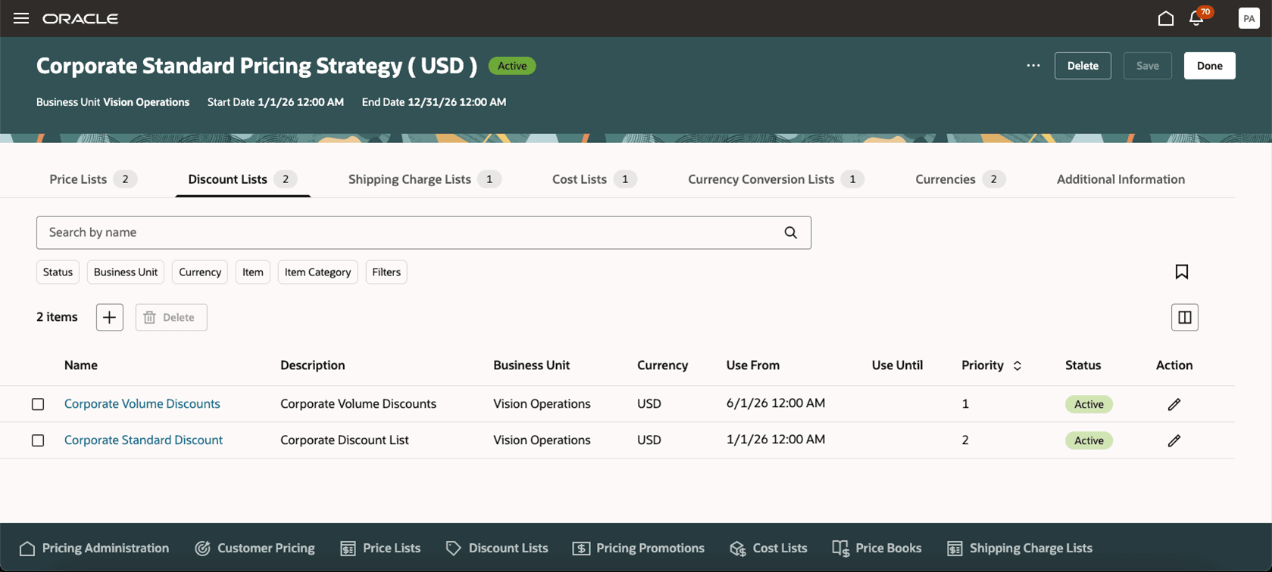This screenshot has width=1272, height=572.
Task: Edit the Corporate Volume Discounts row pencil
Action: [x=1174, y=404]
